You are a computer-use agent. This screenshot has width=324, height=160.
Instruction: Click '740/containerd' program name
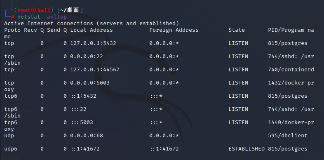(291, 70)
